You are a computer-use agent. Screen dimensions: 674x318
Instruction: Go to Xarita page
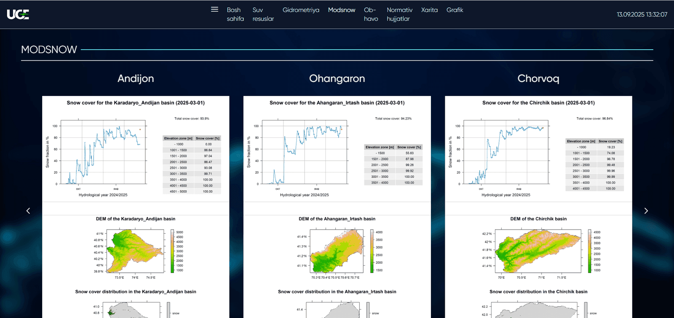[x=429, y=10]
